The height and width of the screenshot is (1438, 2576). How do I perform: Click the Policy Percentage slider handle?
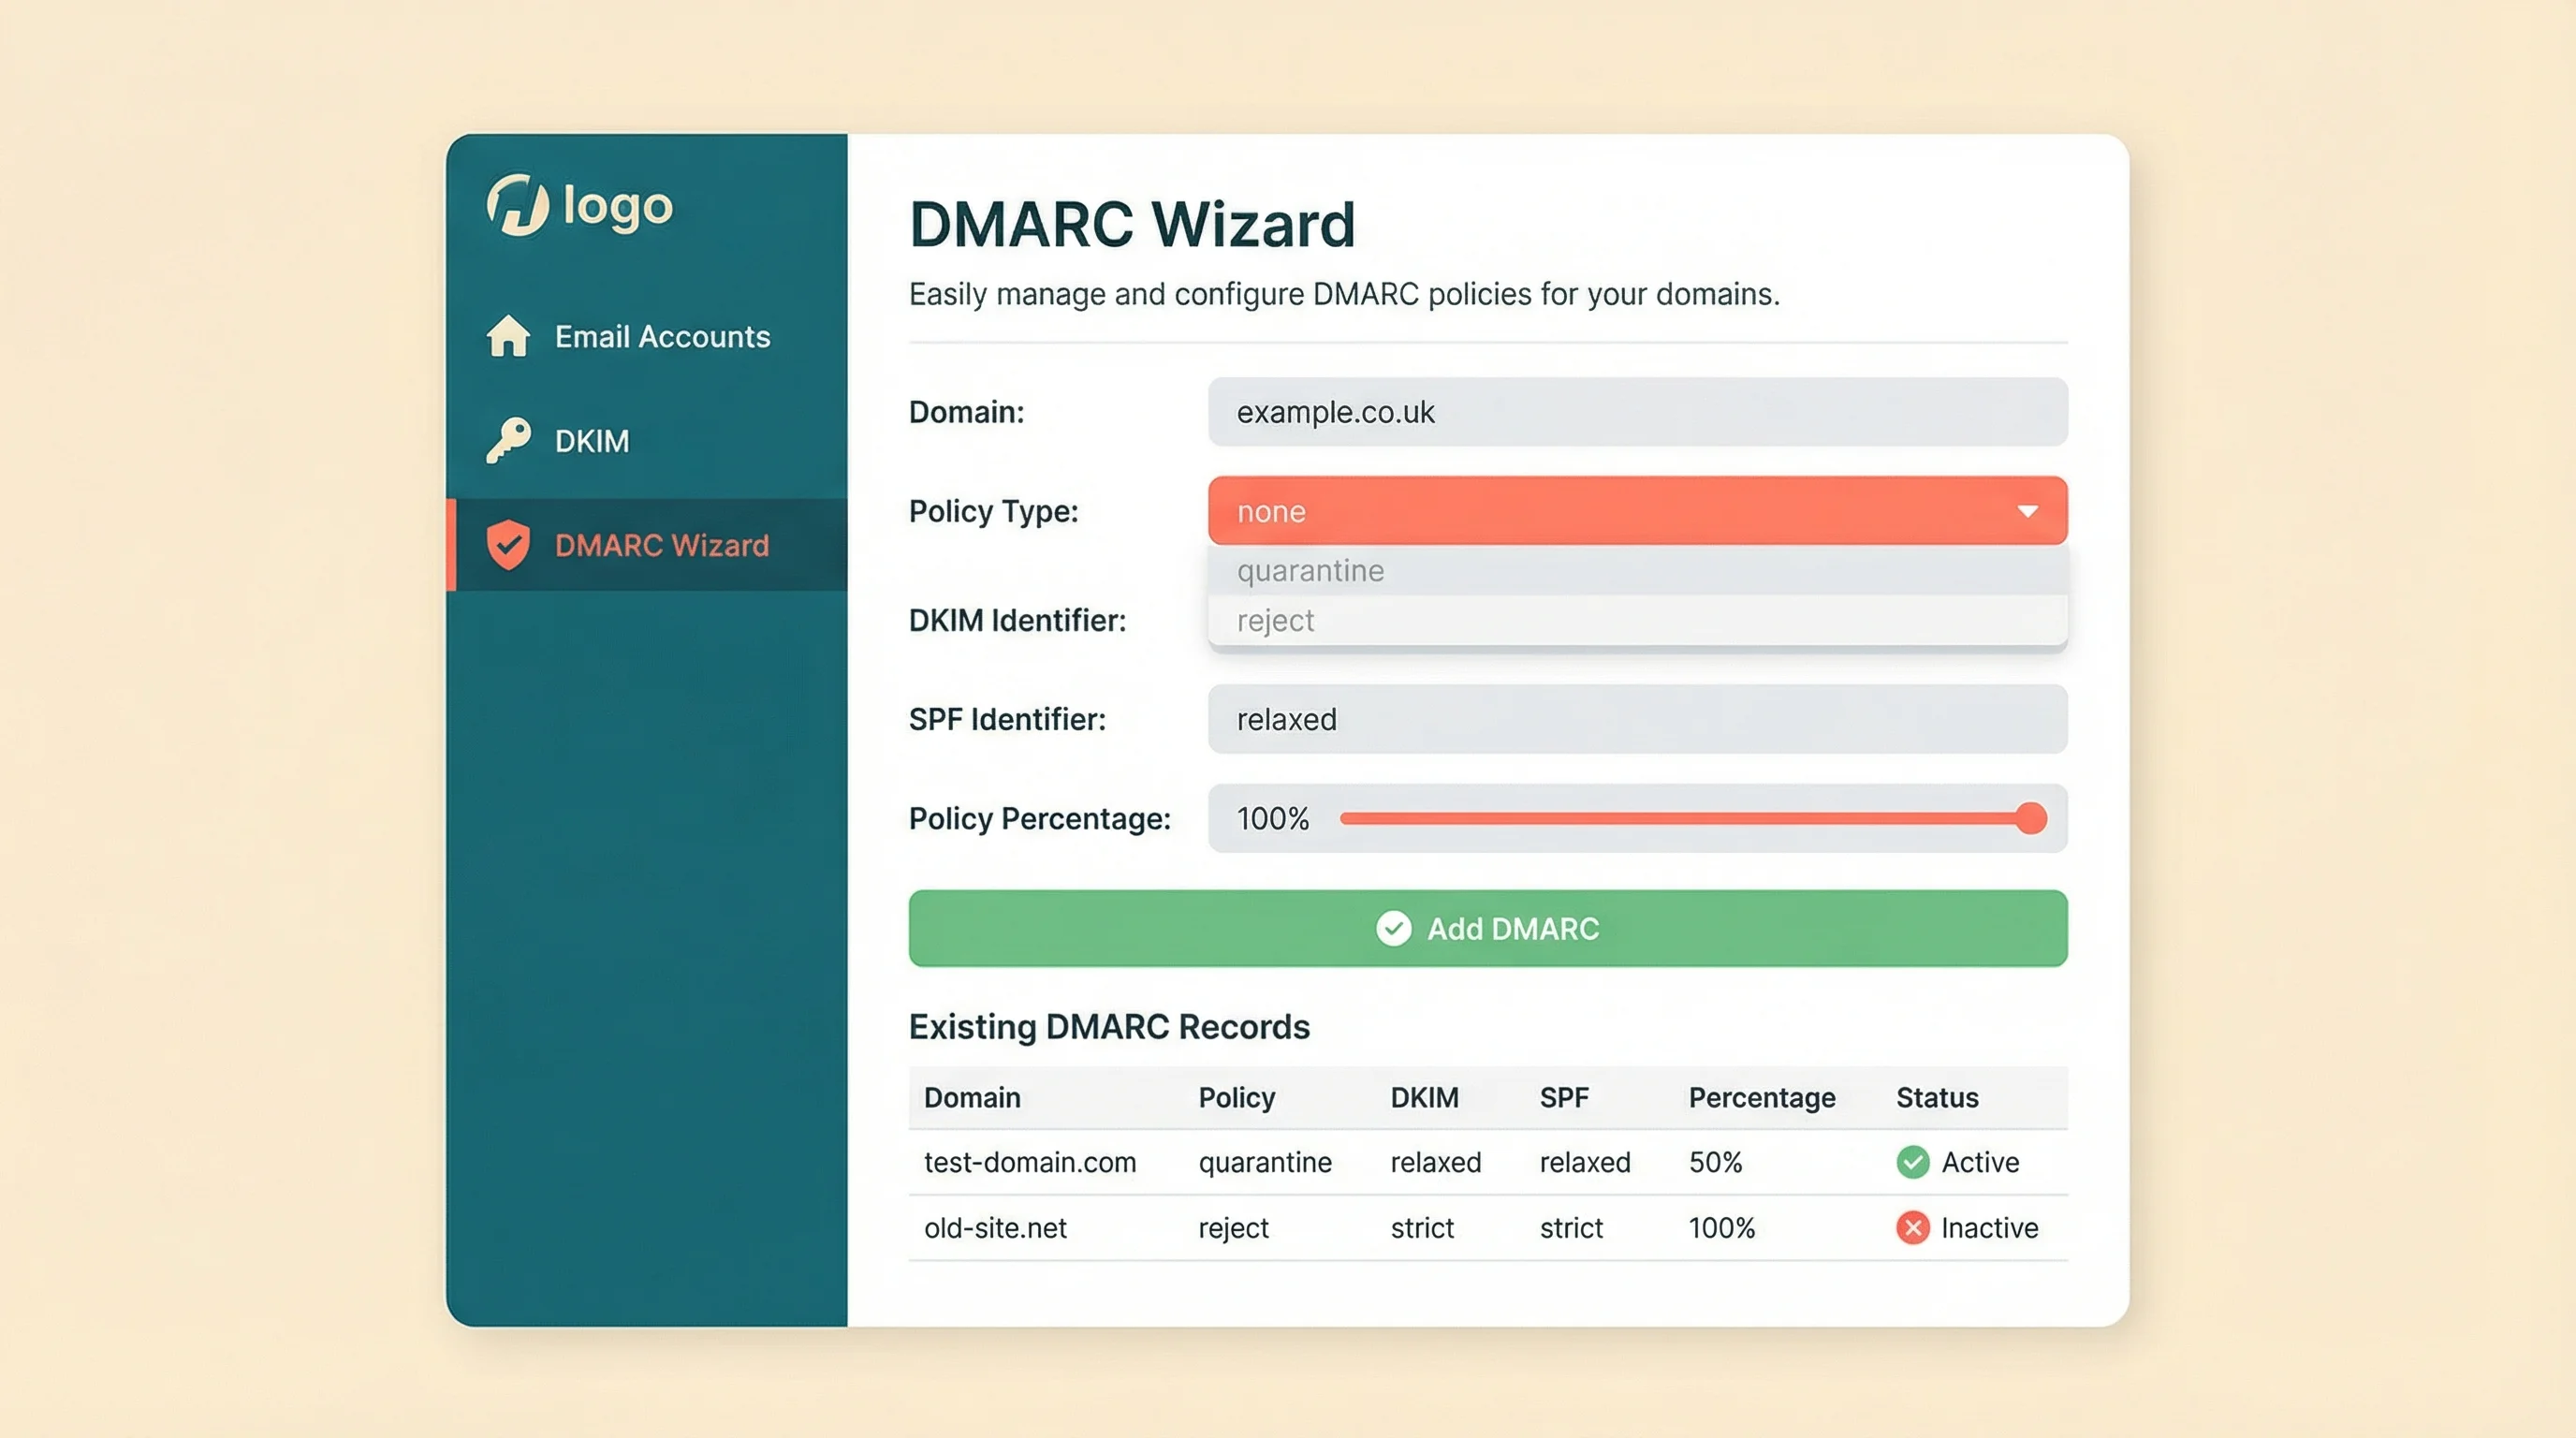point(2030,818)
